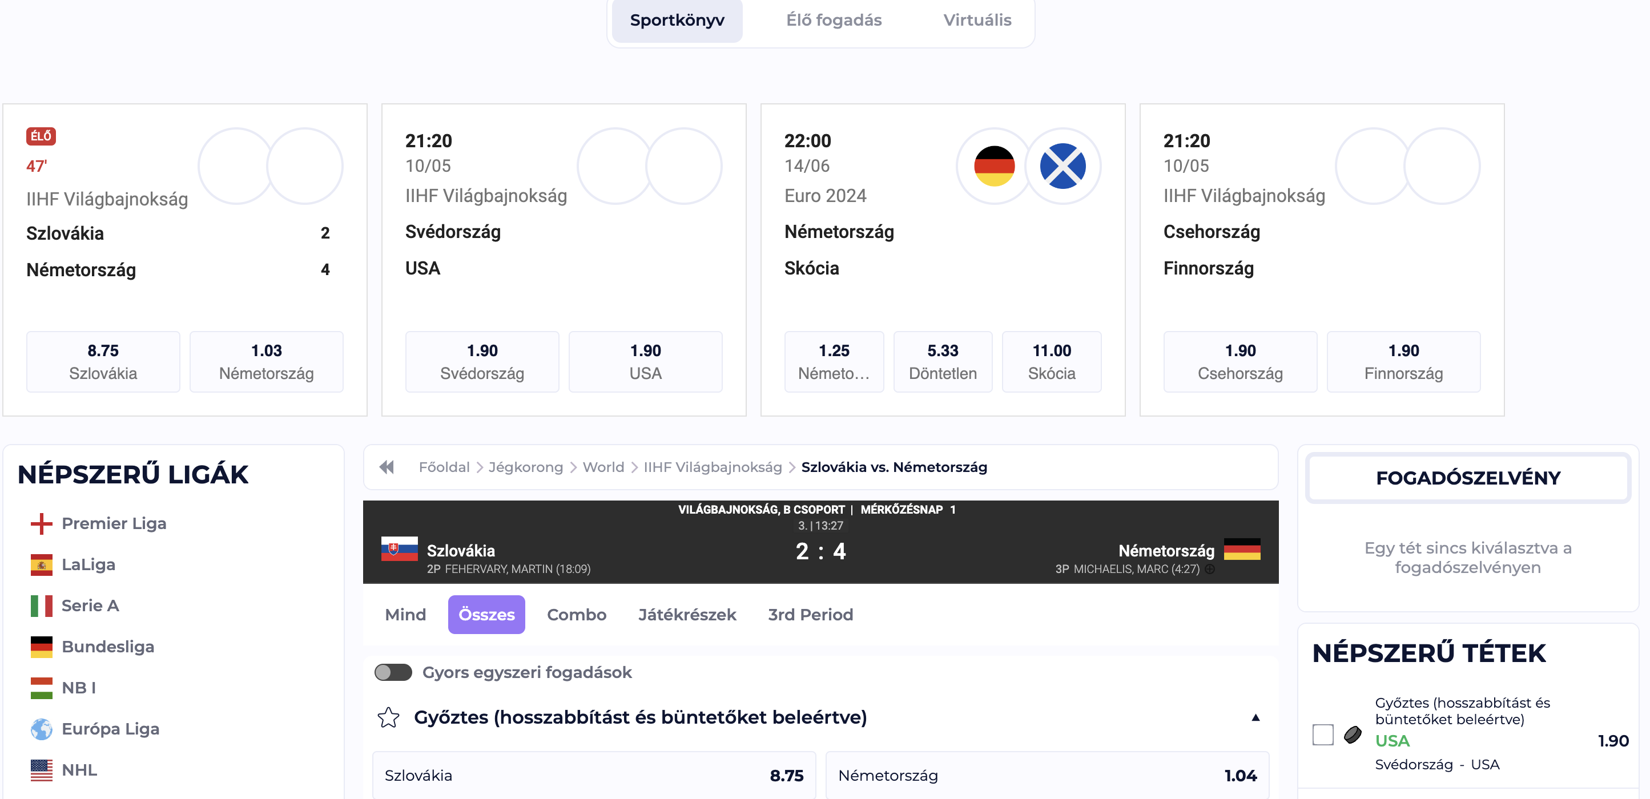Click the USA flag icon beside NHL
This screenshot has height=799, width=1650.
point(41,770)
